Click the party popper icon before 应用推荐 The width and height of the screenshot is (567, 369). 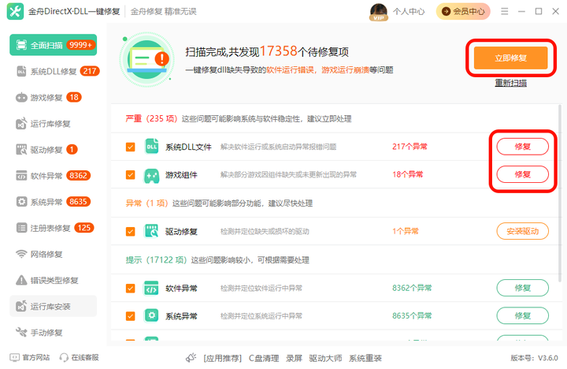[x=191, y=358]
